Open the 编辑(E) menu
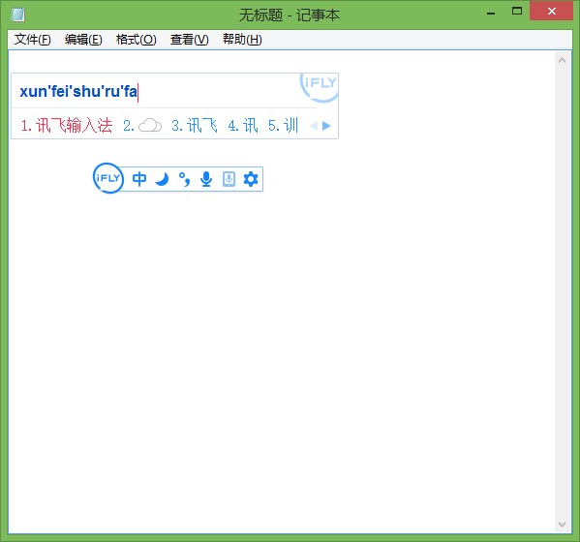The image size is (580, 542). 83,39
